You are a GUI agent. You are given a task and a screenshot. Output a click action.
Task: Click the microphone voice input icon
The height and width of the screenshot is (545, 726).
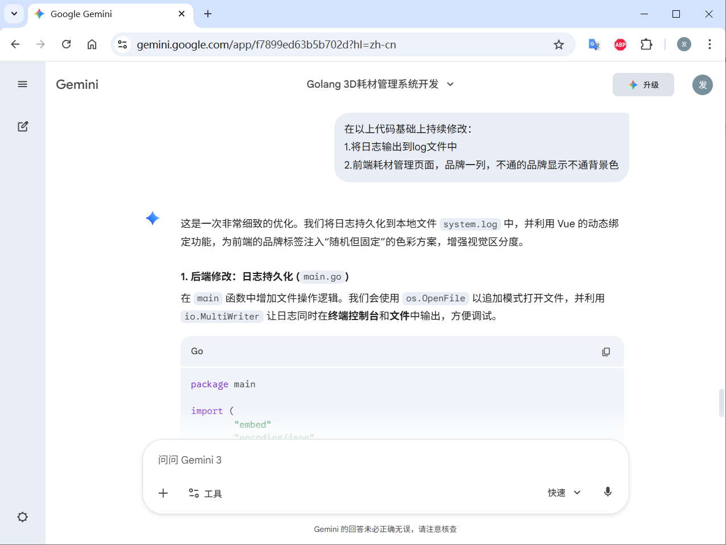(608, 492)
